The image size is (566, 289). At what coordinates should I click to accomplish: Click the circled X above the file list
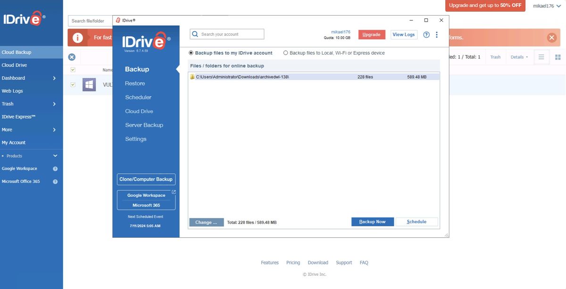[71, 56]
